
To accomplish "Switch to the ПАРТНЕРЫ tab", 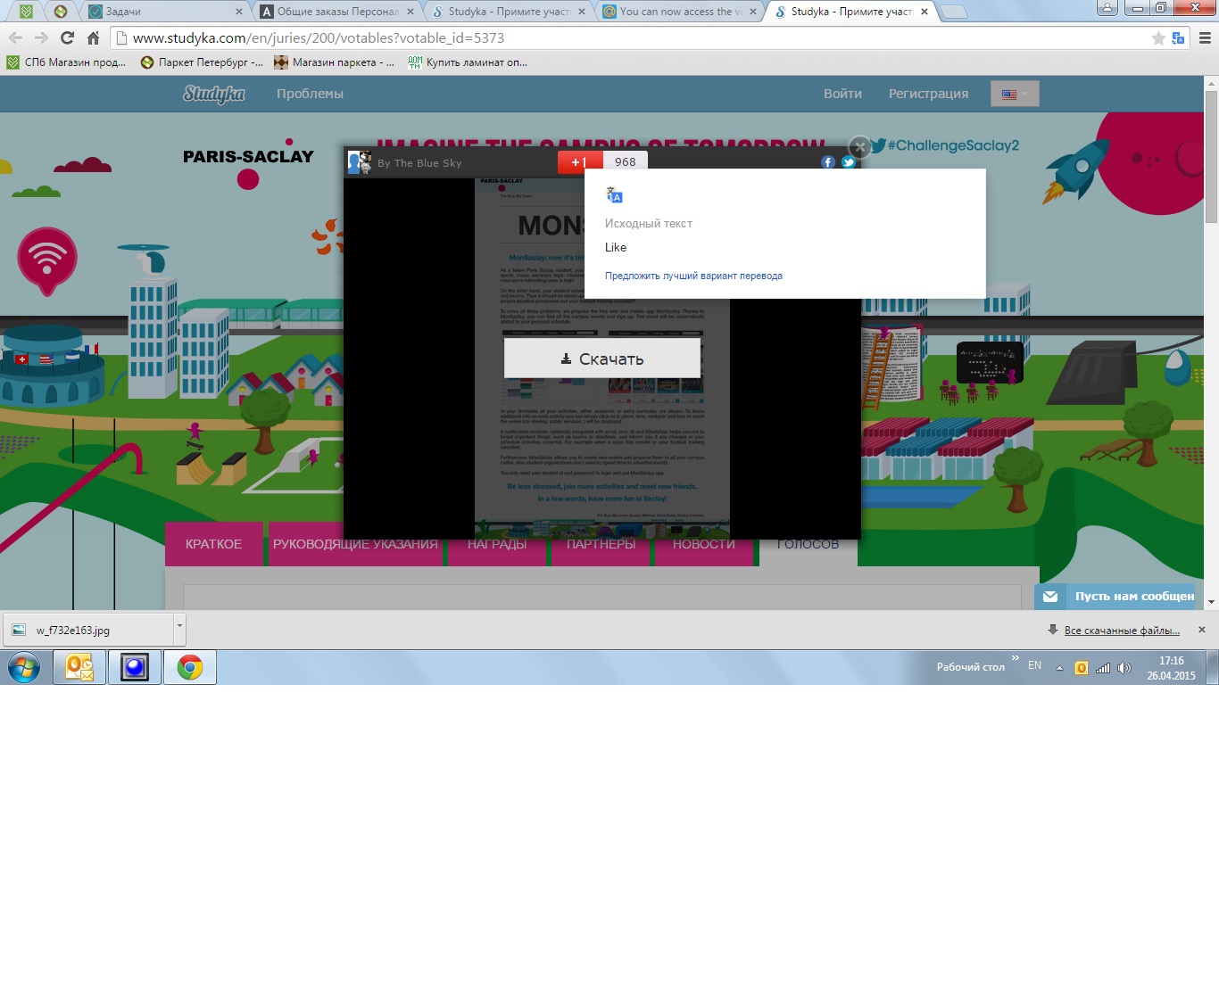I will pyautogui.click(x=601, y=544).
